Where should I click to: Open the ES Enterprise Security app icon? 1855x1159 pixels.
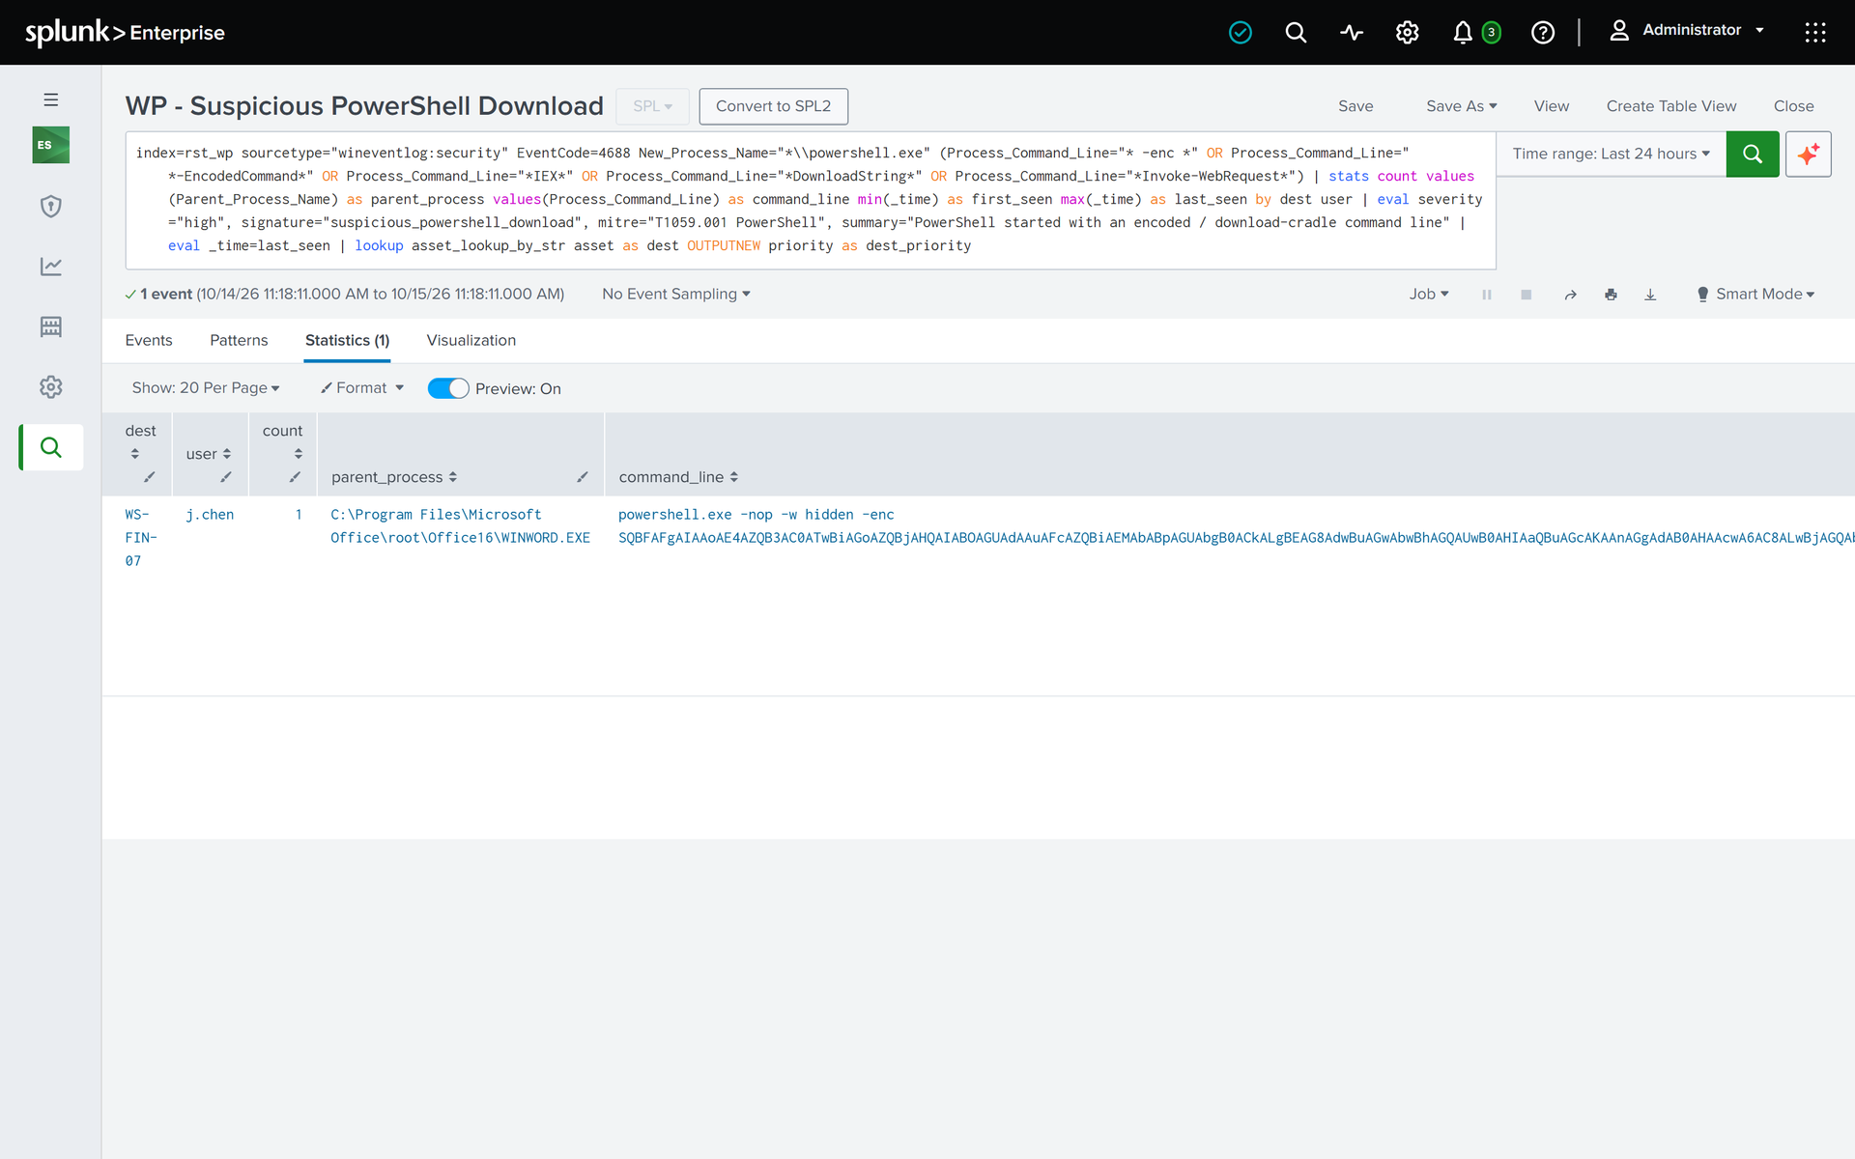(51, 145)
